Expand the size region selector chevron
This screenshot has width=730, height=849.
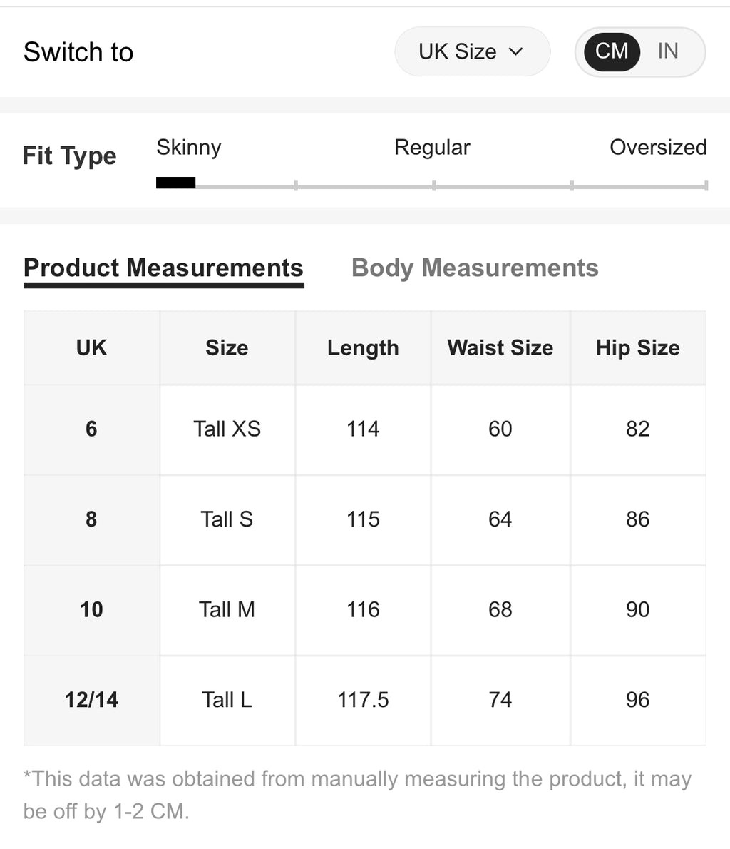pyautogui.click(x=517, y=51)
